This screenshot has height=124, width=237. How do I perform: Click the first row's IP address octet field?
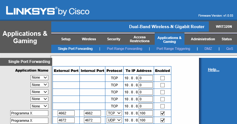(146, 78)
